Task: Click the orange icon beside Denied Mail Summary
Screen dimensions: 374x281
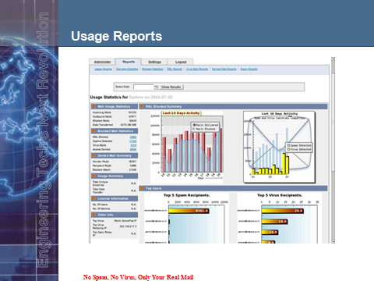Action: [x=94, y=155]
